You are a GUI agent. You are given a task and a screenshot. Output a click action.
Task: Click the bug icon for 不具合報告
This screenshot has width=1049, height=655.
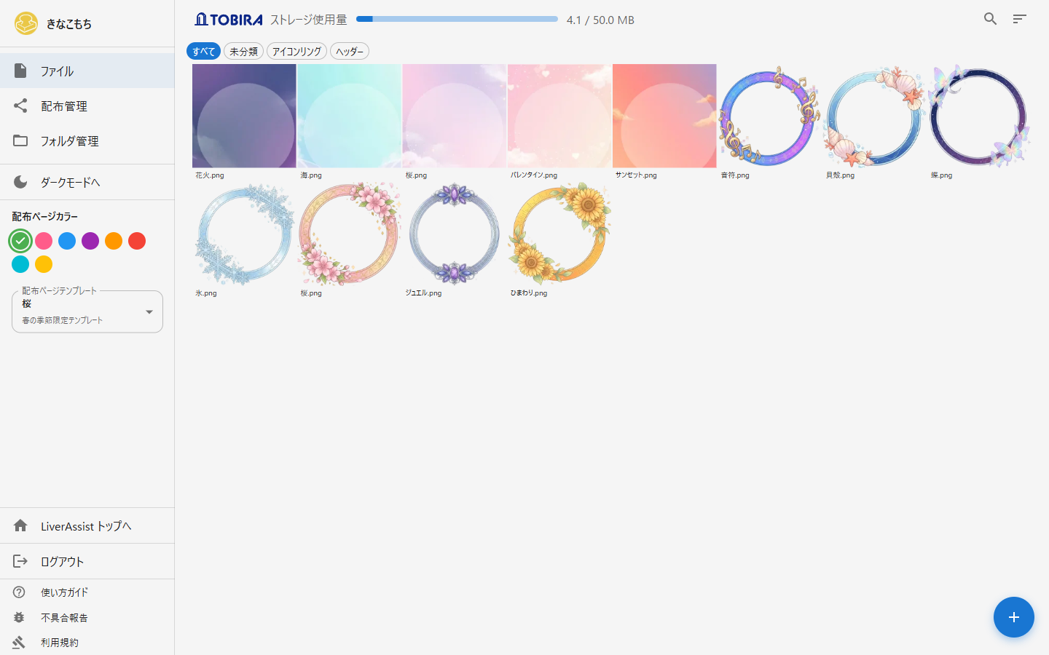(20, 617)
